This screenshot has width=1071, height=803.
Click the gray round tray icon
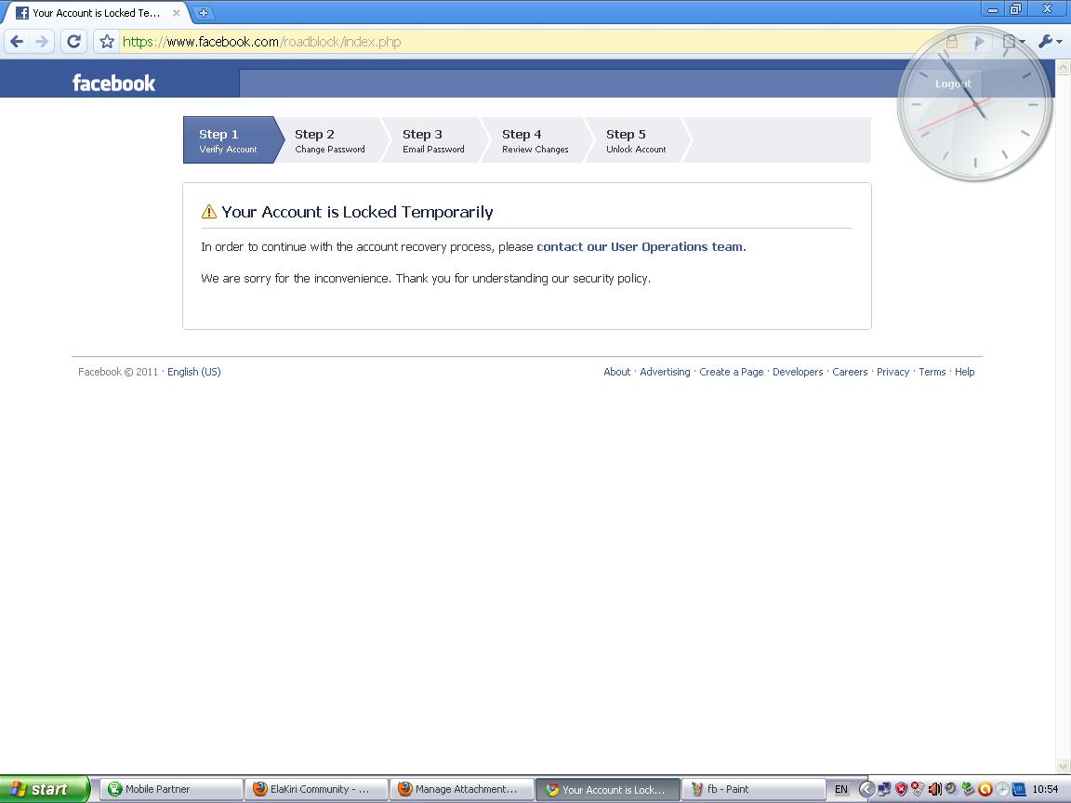point(951,789)
